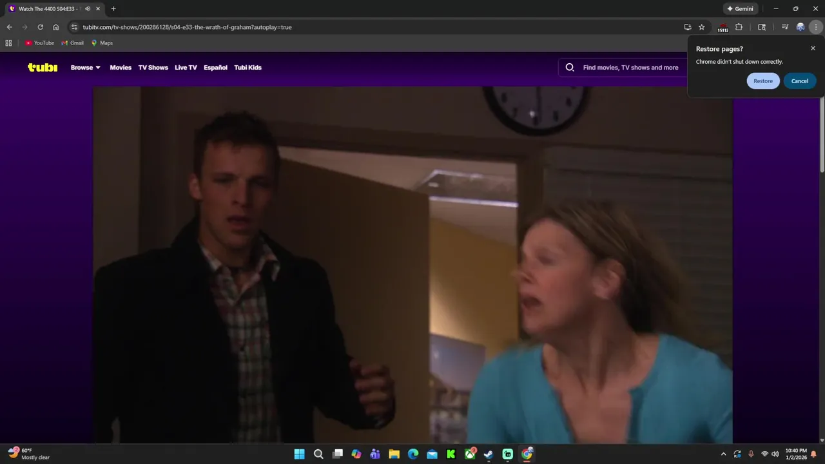The image size is (825, 464).
Task: Click the microphone tray icon
Action: [x=751, y=454]
